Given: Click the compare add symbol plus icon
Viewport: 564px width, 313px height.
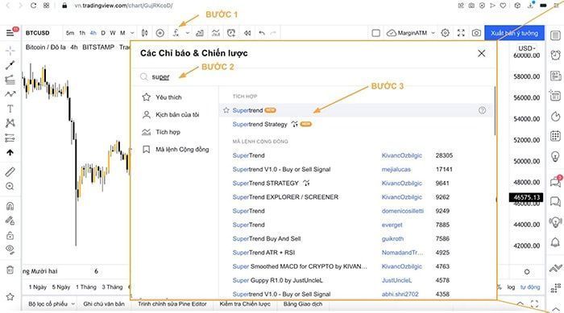Looking at the screenshot, I should click(x=160, y=33).
